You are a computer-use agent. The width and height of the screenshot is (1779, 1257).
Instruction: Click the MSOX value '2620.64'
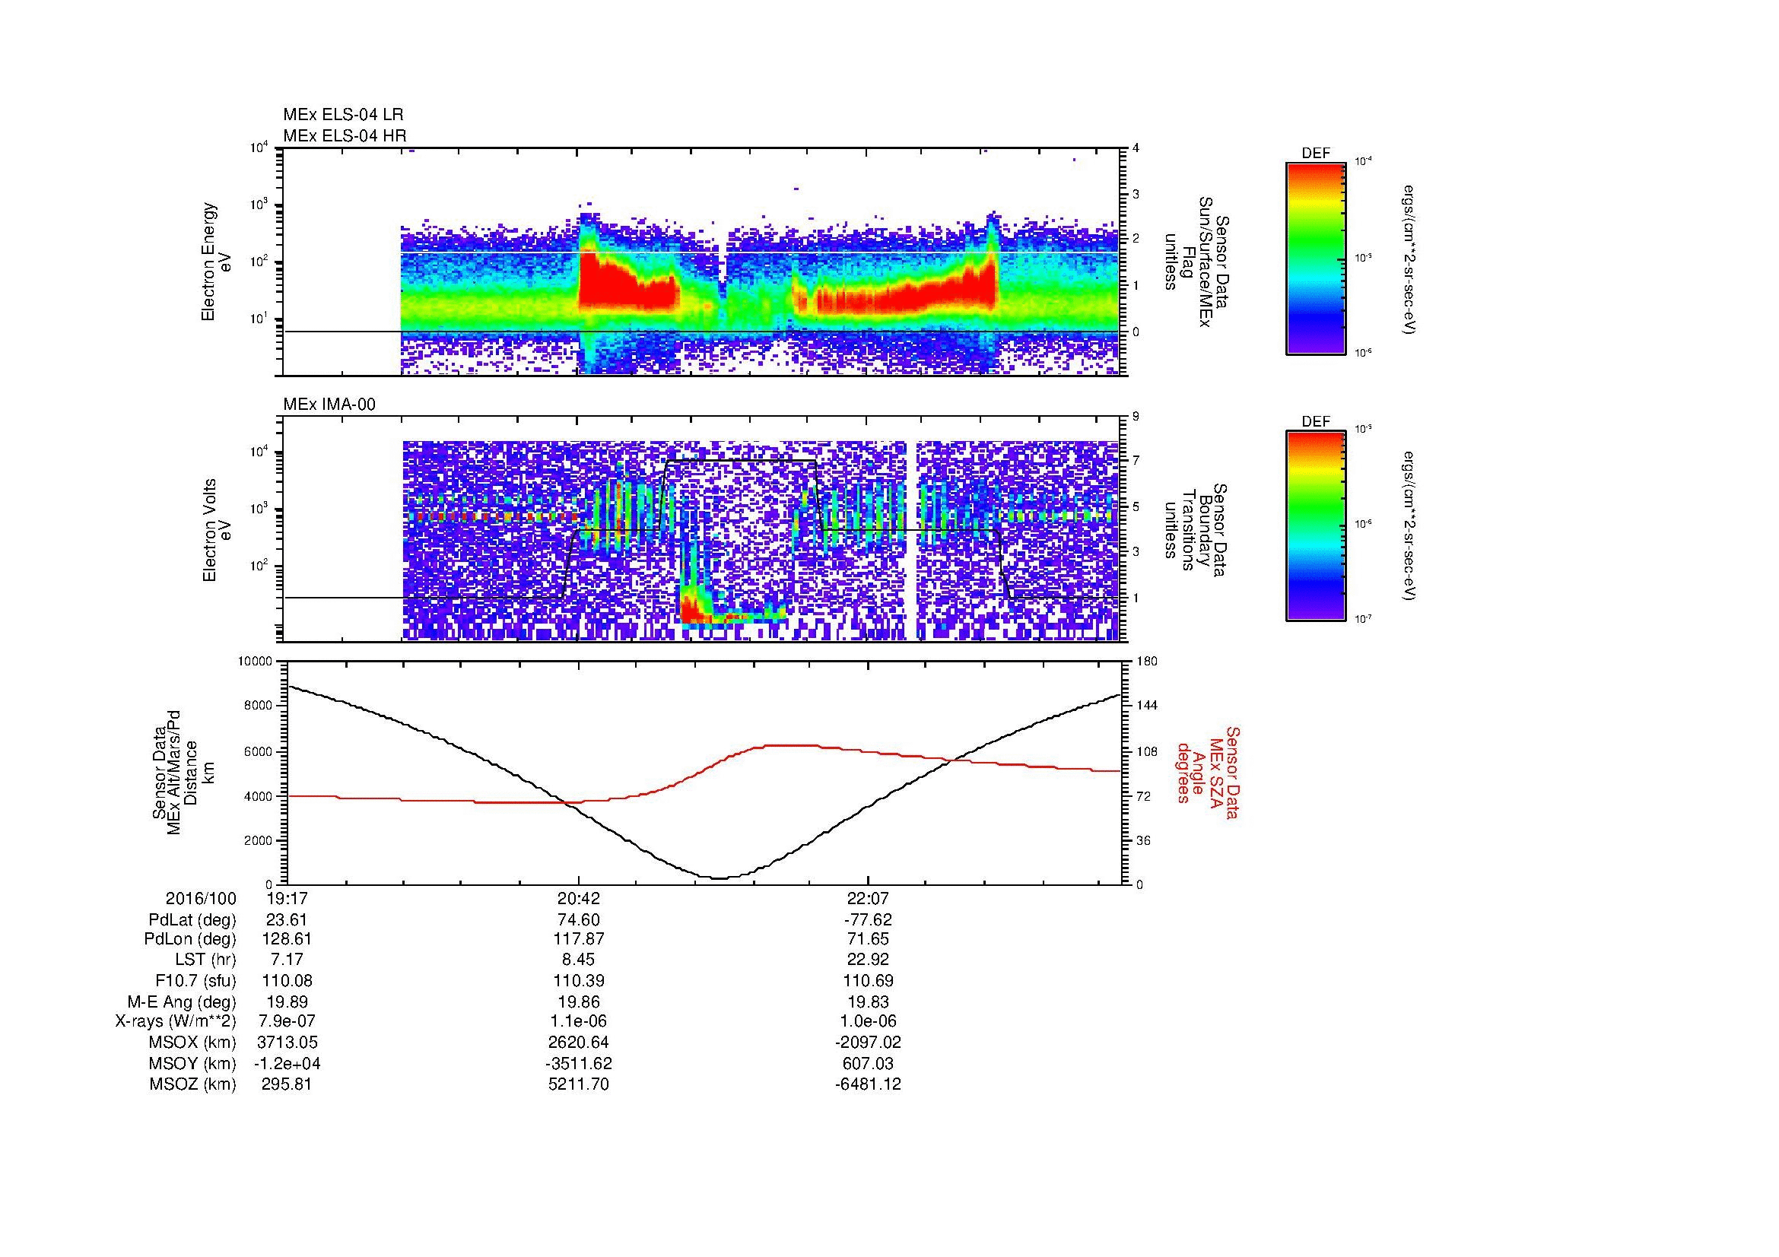click(578, 1043)
